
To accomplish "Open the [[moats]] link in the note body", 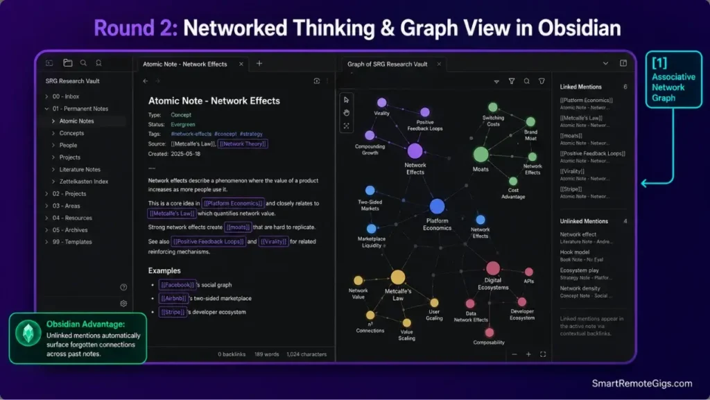I will [238, 227].
